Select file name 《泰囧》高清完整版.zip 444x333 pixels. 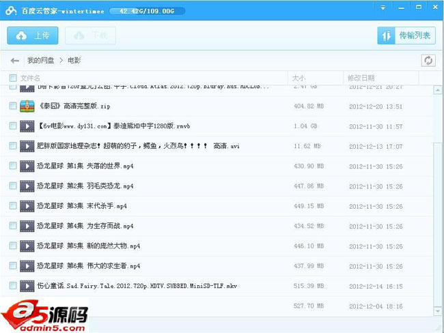74,106
